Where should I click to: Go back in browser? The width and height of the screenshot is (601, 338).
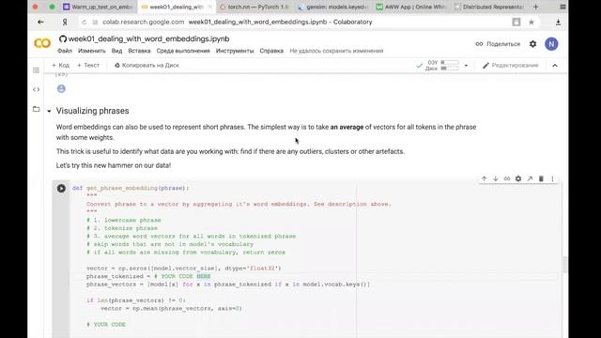(40, 23)
